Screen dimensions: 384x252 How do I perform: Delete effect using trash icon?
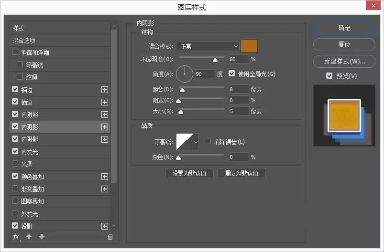pos(110,237)
